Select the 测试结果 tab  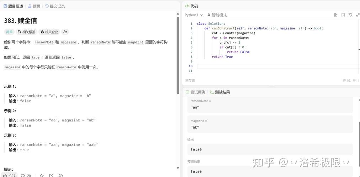click(x=220, y=92)
